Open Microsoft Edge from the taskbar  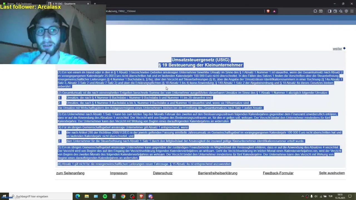(78, 196)
